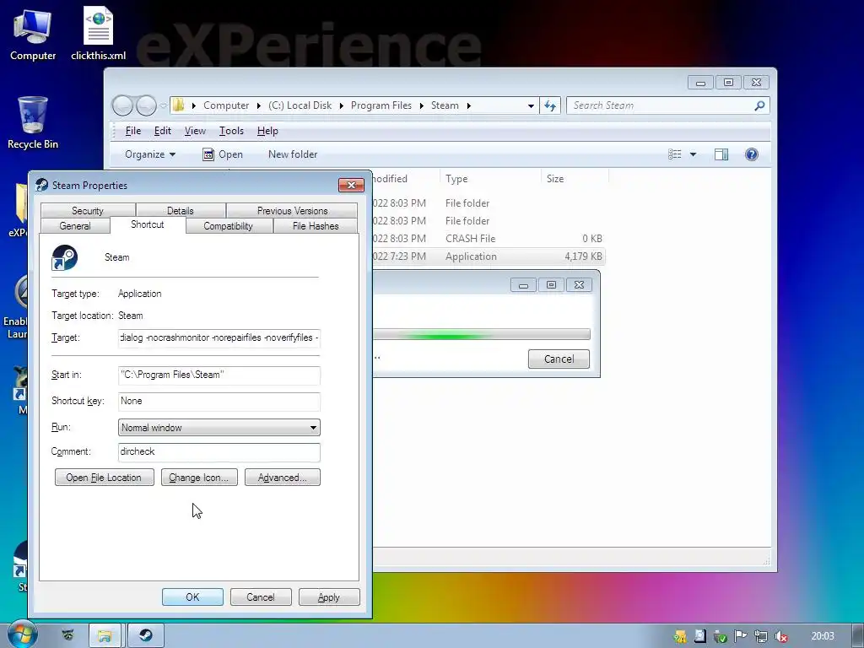Click the Open File Location button
Viewport: 864px width, 648px height.
(x=104, y=478)
